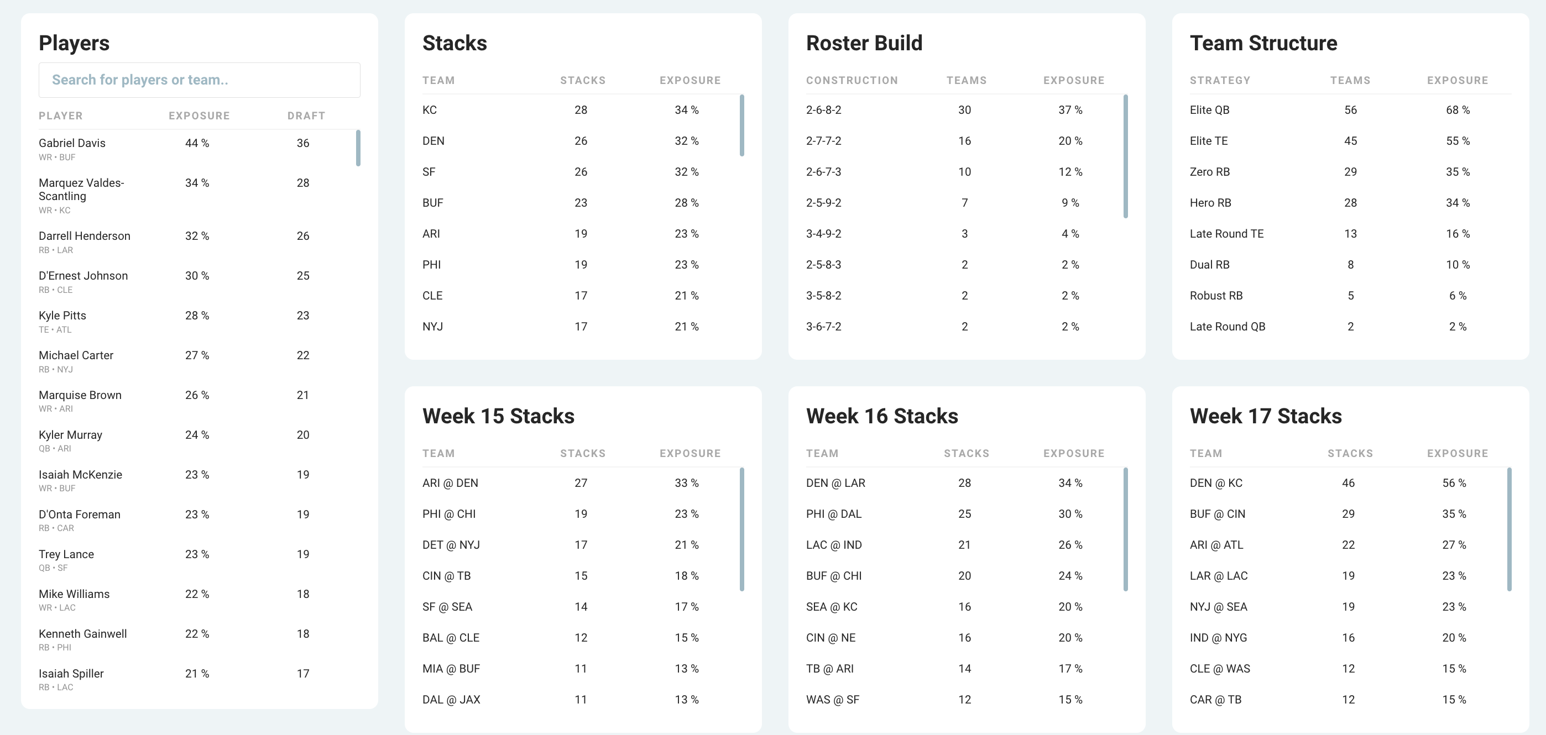
Task: Click the player search input field
Action: pyautogui.click(x=199, y=79)
